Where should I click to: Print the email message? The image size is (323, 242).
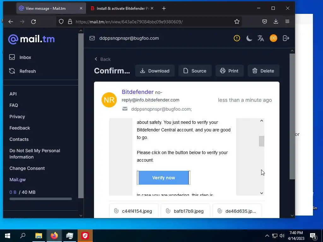pyautogui.click(x=230, y=71)
